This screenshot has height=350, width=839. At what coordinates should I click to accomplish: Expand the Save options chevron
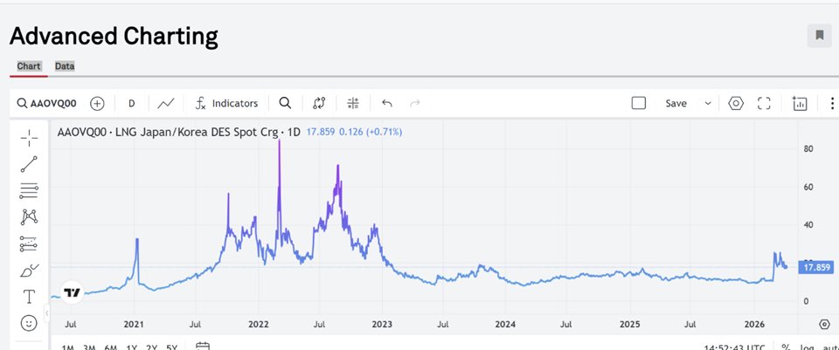click(x=708, y=103)
